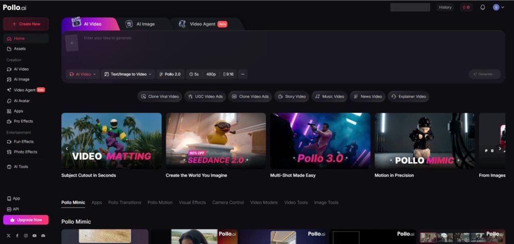Expand the Text/Image to Video dropdown
The width and height of the screenshot is (514, 244).
[x=128, y=74]
